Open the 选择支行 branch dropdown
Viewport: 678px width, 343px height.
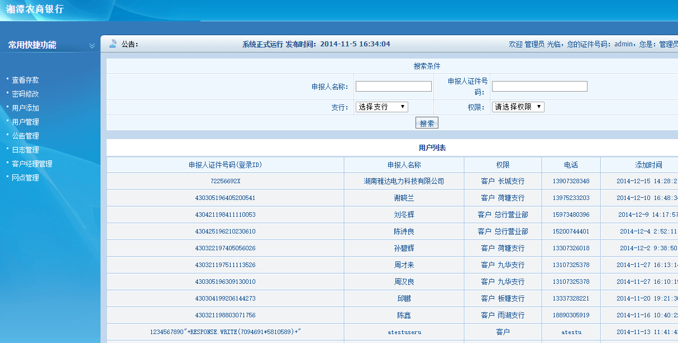[382, 107]
